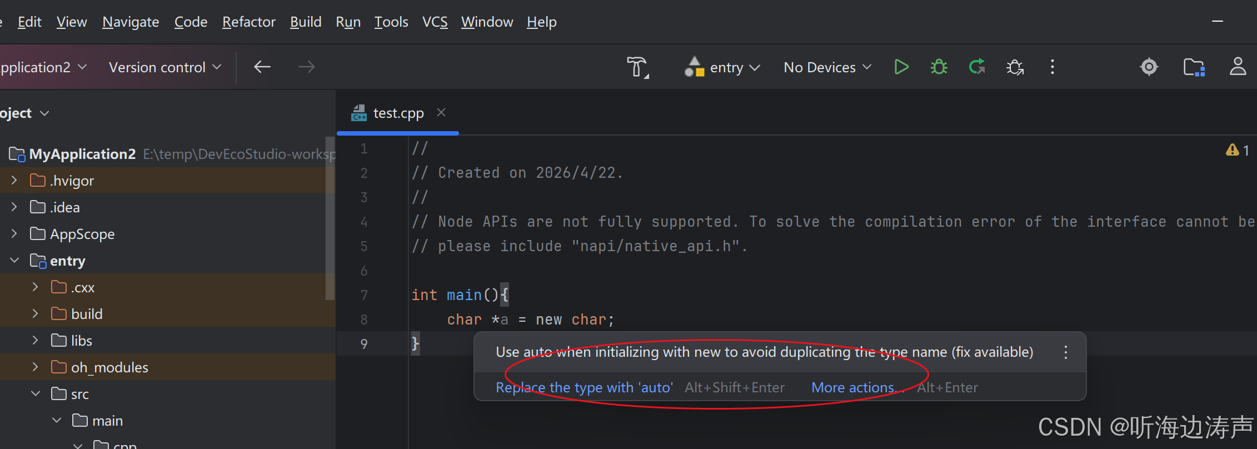Expand the libs folder

(x=36, y=341)
